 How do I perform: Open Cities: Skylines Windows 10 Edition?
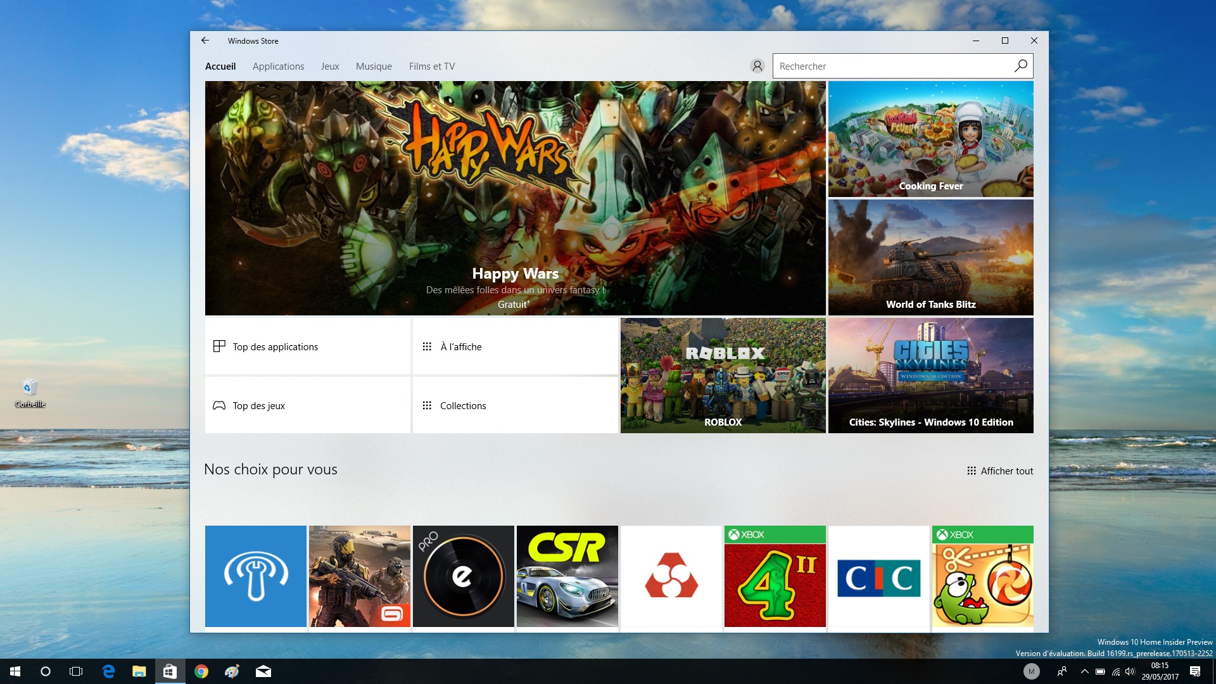click(930, 375)
